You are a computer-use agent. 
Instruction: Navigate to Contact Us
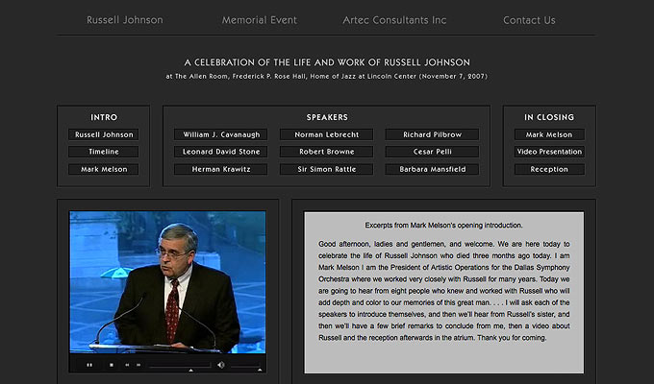pyautogui.click(x=529, y=19)
